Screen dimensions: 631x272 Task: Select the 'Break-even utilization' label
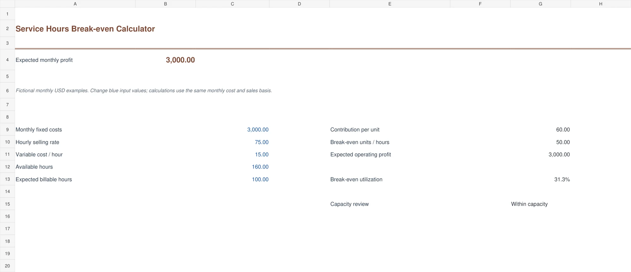point(357,180)
